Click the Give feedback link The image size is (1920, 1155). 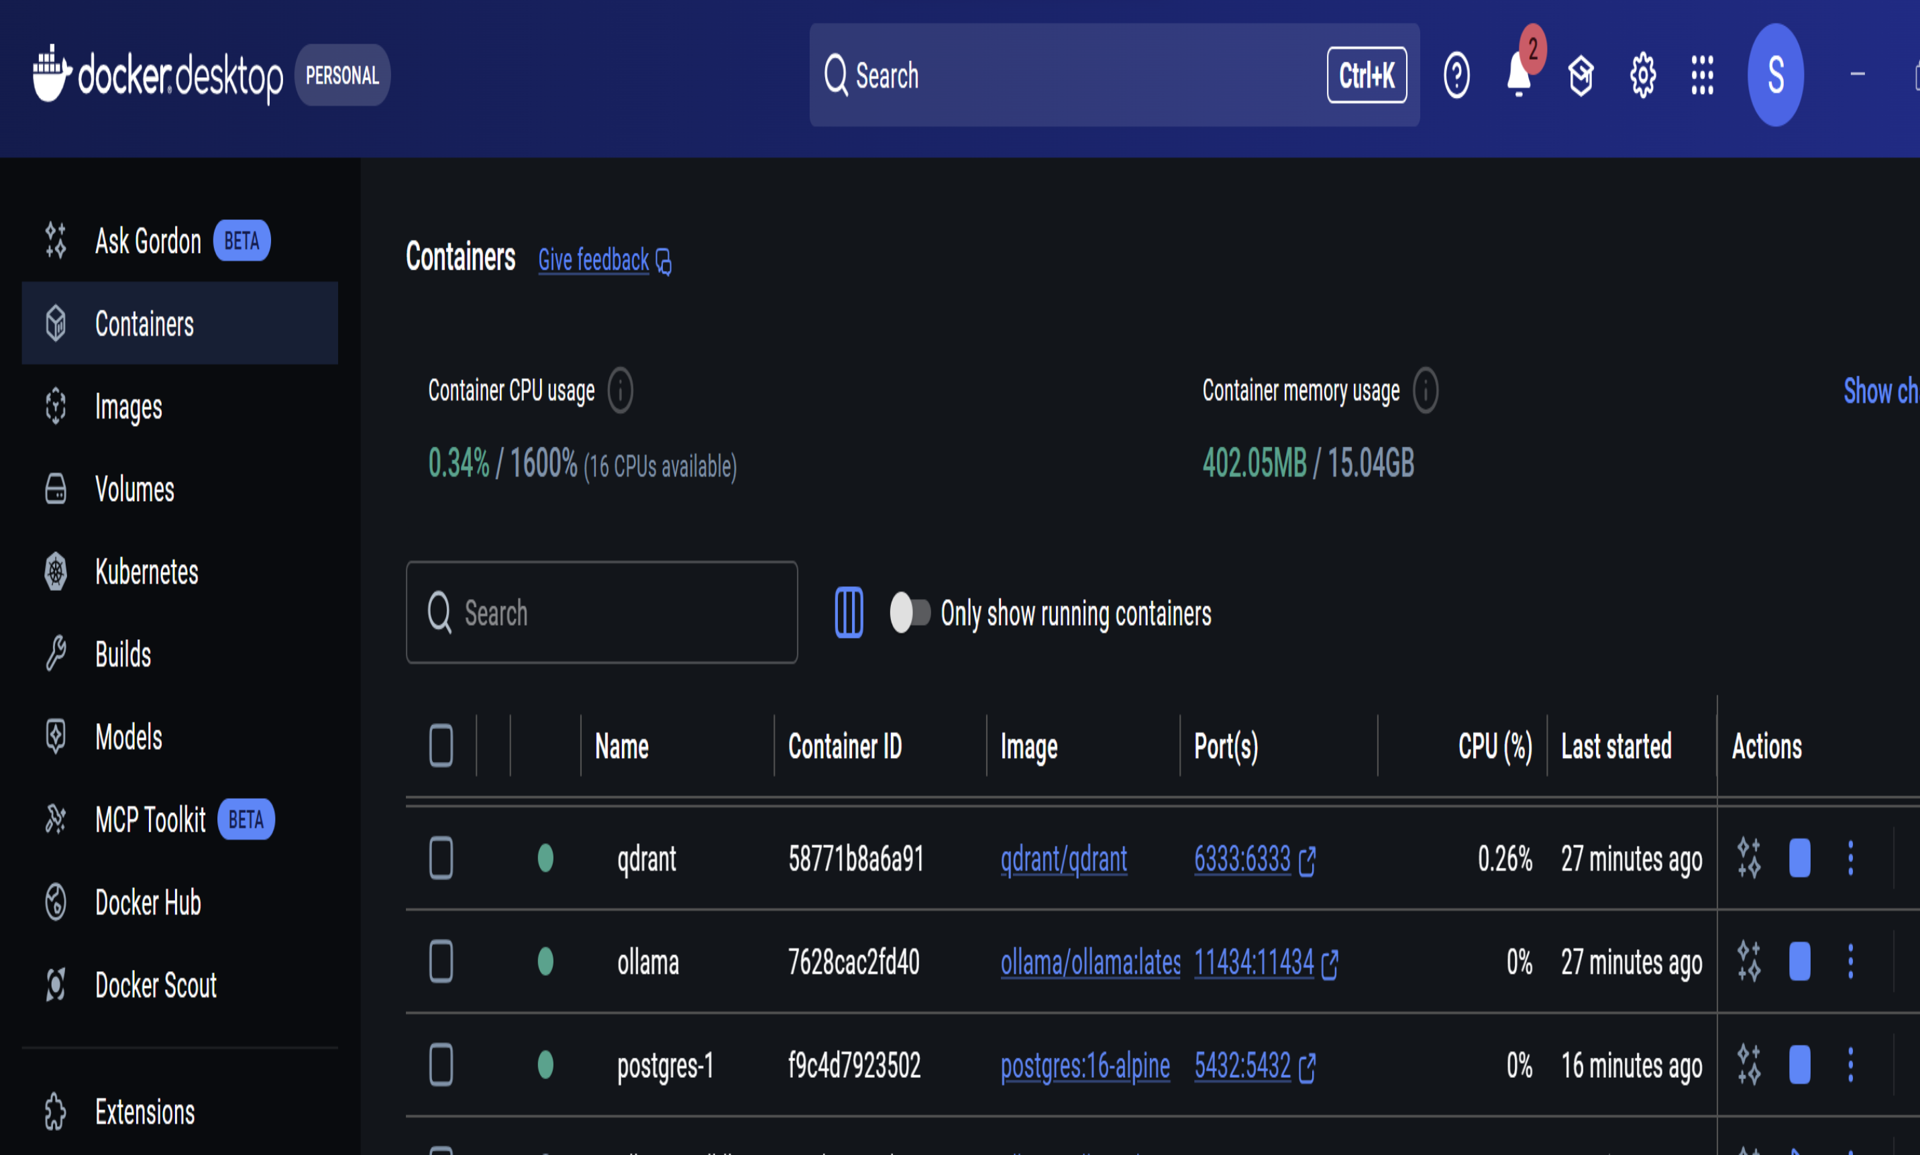click(594, 260)
